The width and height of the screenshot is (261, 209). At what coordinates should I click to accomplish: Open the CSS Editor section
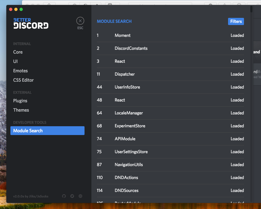coord(24,80)
